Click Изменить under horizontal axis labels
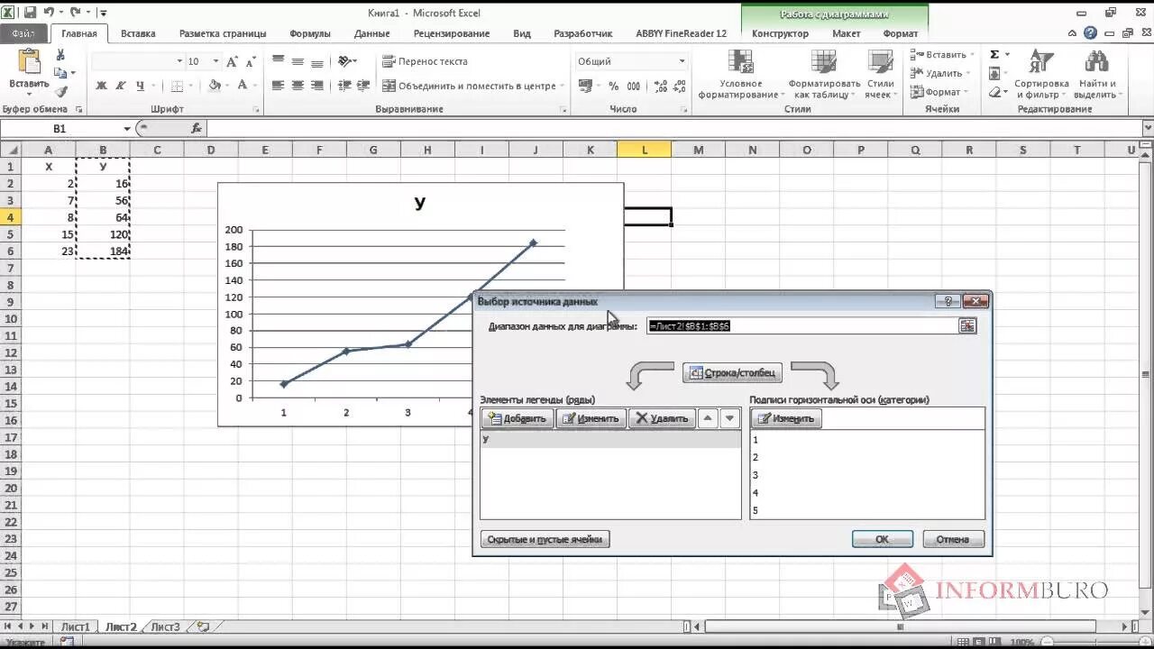1154x649 pixels. pyautogui.click(x=785, y=418)
